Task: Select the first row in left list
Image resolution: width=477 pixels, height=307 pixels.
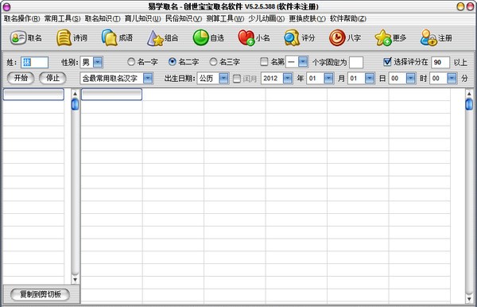Action: coord(33,95)
